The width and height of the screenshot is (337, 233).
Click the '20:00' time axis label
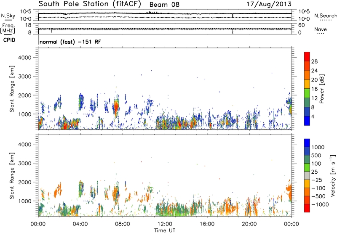249,224
